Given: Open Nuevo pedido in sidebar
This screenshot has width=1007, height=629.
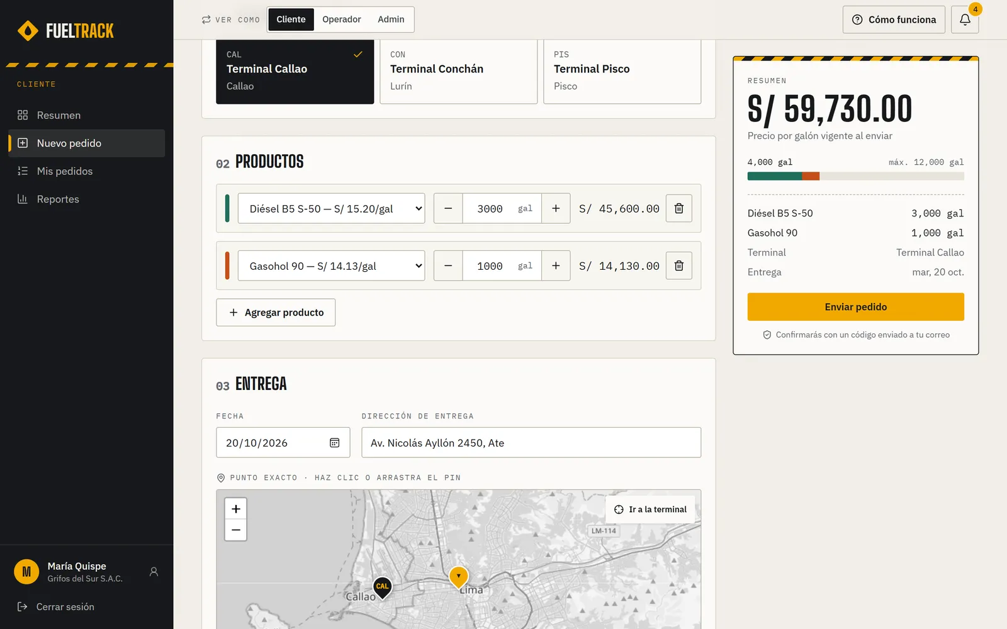Looking at the screenshot, I should (87, 143).
